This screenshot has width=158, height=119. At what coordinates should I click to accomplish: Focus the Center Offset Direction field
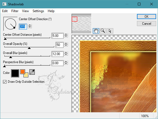pos(23,27)
